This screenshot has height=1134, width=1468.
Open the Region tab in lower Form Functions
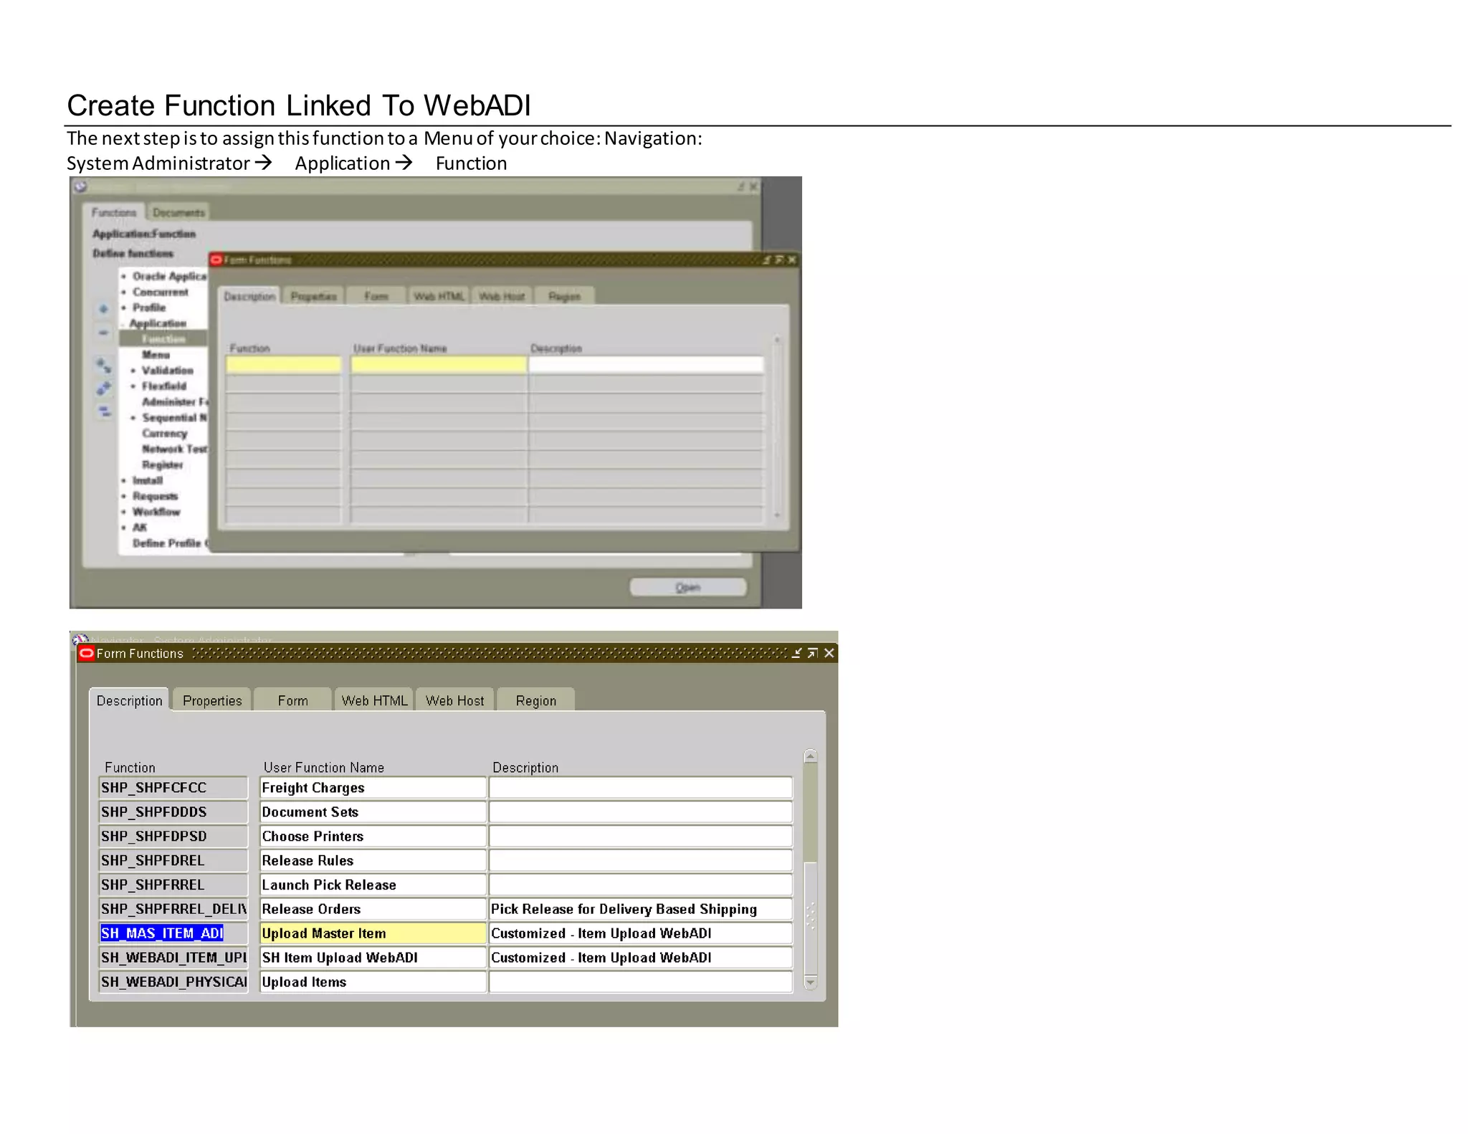pyautogui.click(x=535, y=700)
